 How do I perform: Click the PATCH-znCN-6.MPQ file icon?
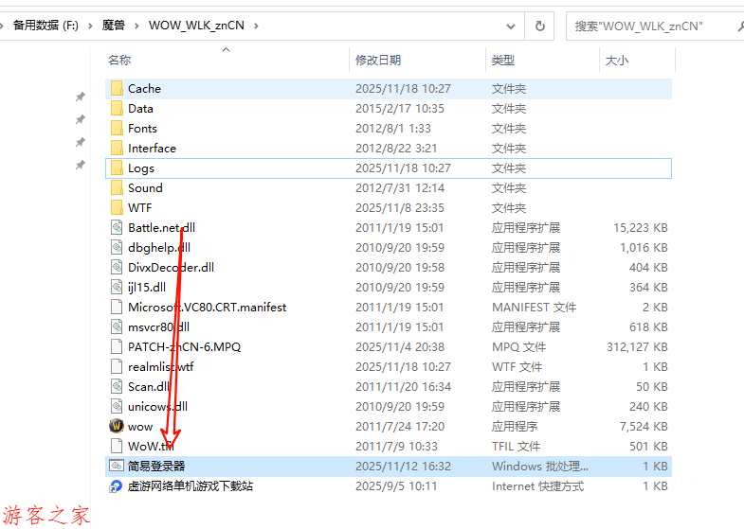[117, 347]
